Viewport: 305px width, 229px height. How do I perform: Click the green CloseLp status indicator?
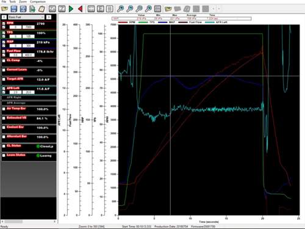coord(38,147)
